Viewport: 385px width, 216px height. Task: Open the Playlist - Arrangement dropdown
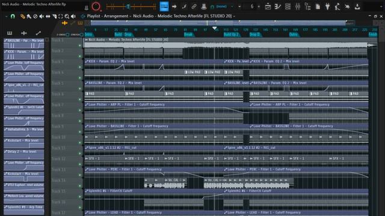(x=109, y=16)
